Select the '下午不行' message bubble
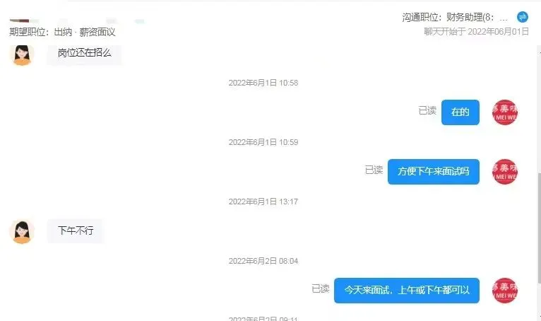The image size is (541, 321). coord(75,230)
